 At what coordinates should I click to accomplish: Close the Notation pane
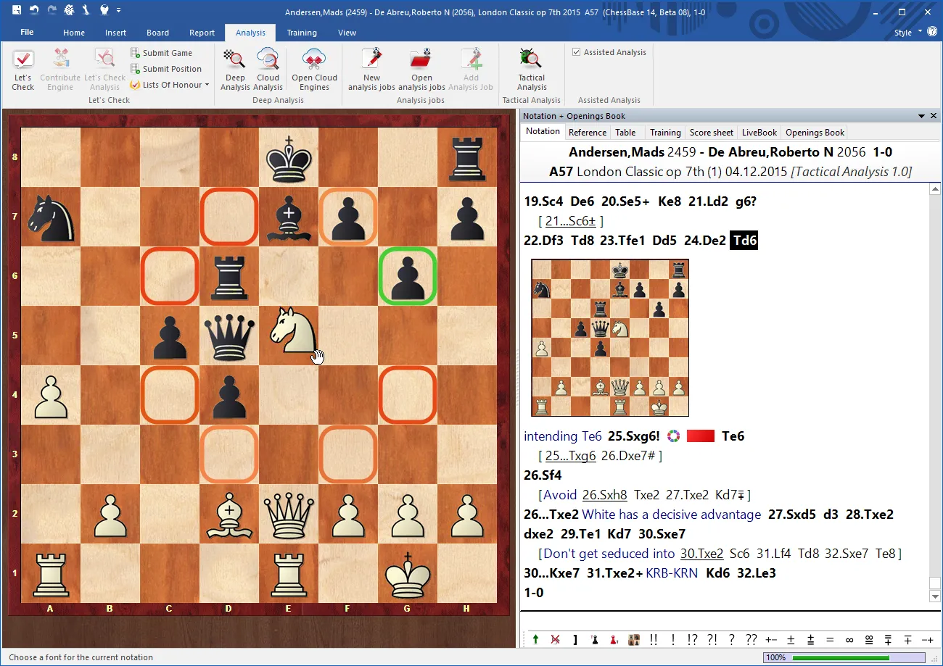[x=934, y=116]
